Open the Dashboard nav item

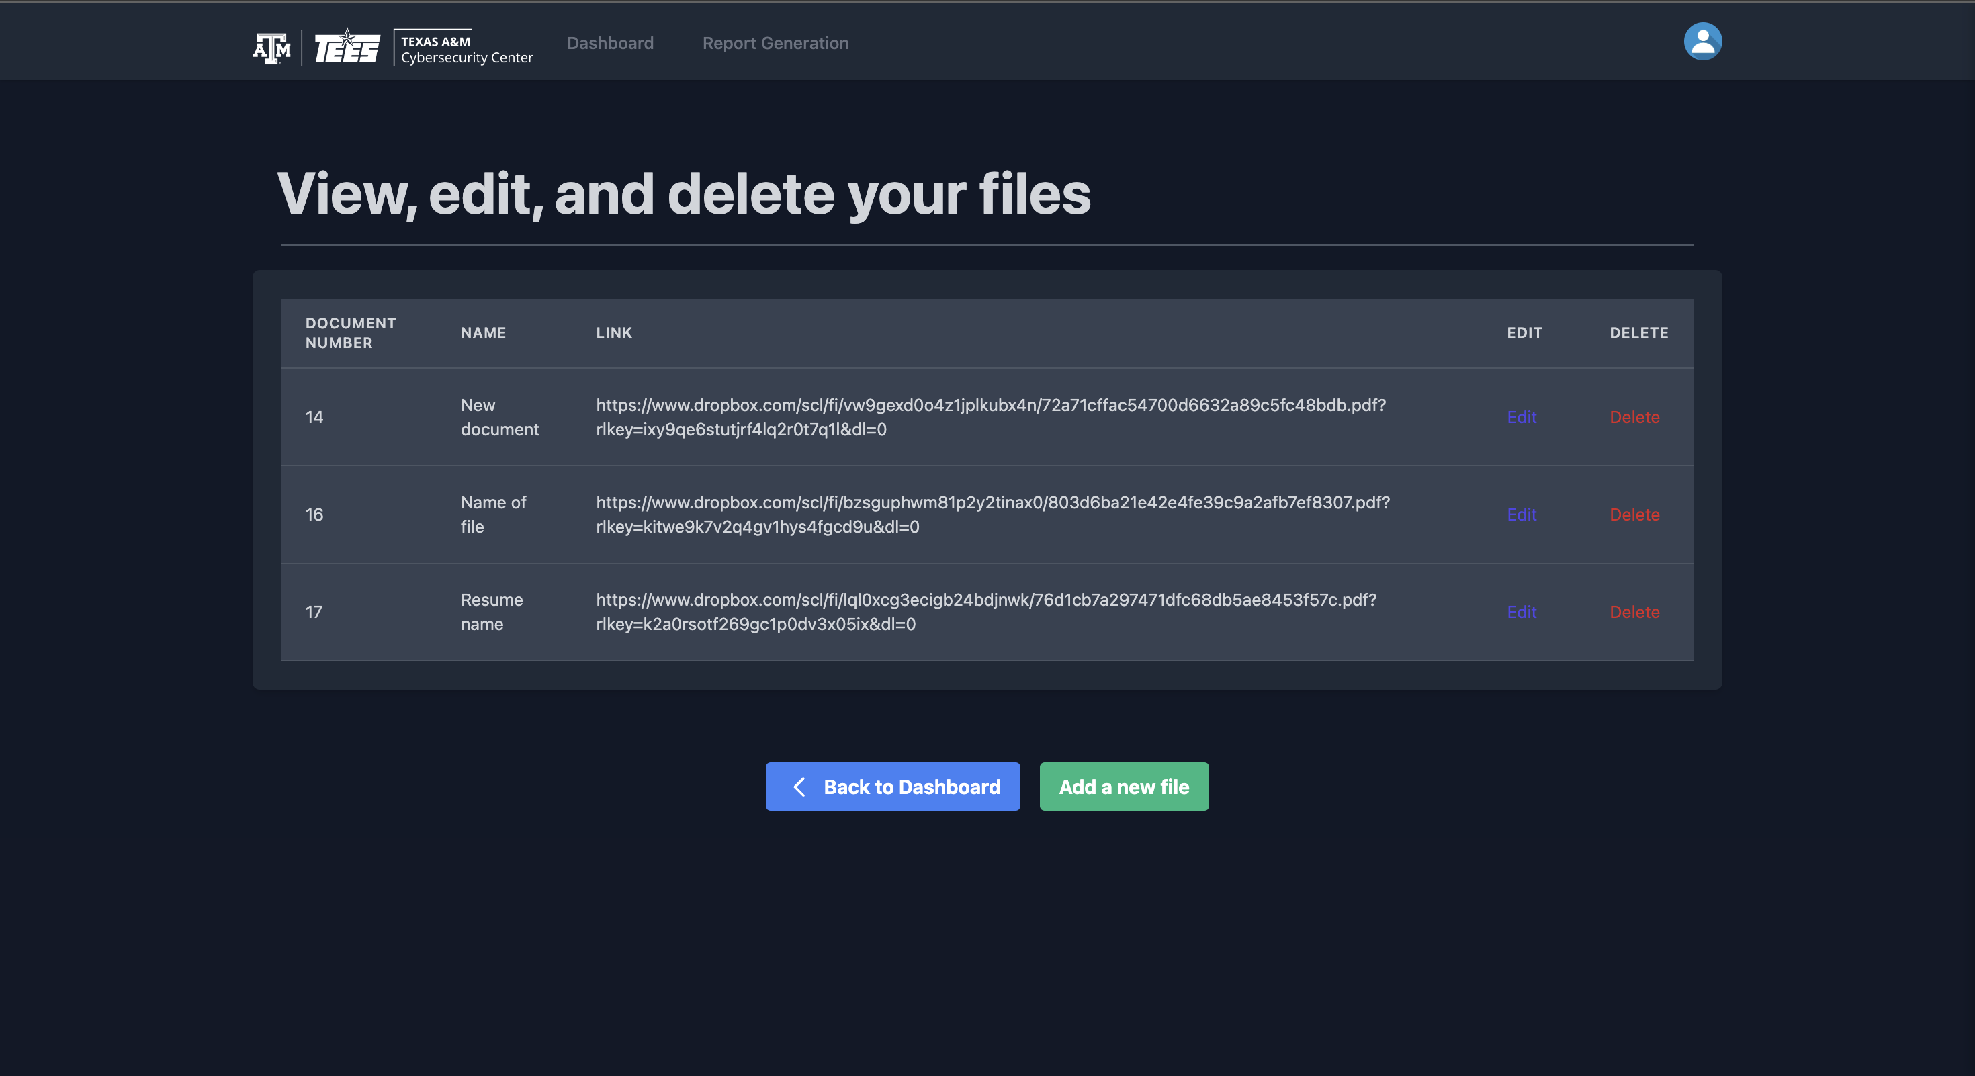pos(610,43)
